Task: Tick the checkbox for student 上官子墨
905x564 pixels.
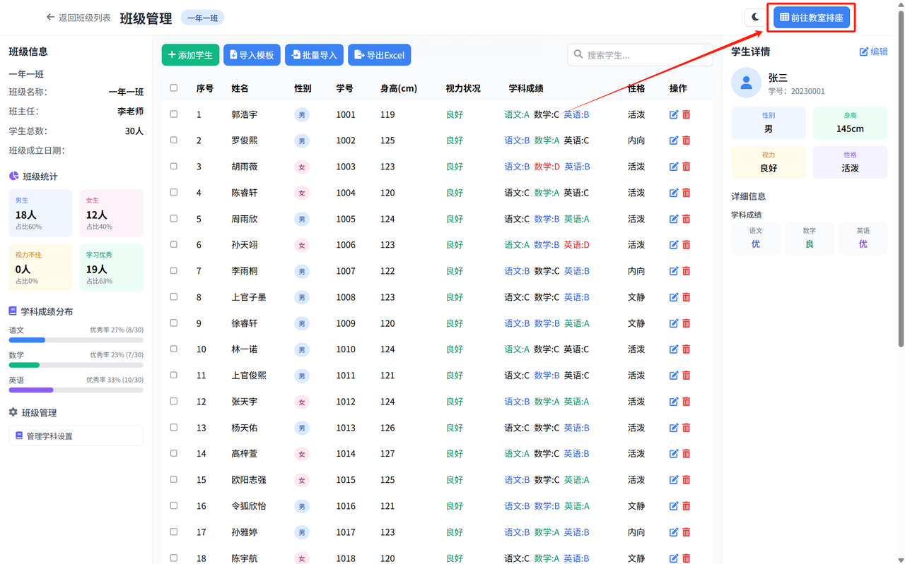Action: 174,297
